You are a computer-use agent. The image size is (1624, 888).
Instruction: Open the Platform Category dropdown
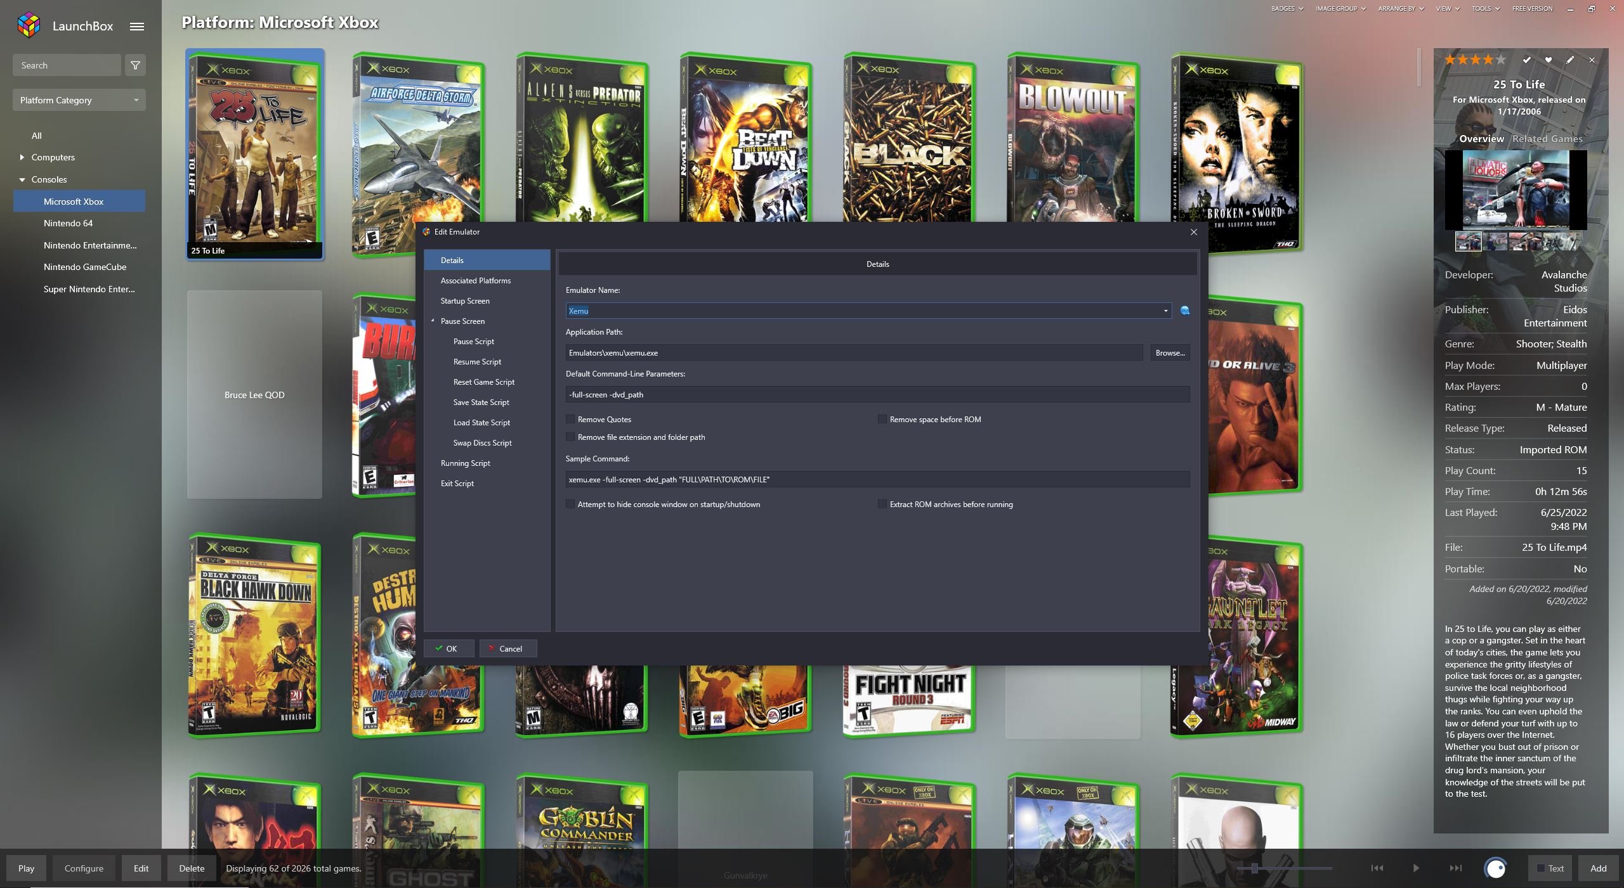[x=79, y=100]
